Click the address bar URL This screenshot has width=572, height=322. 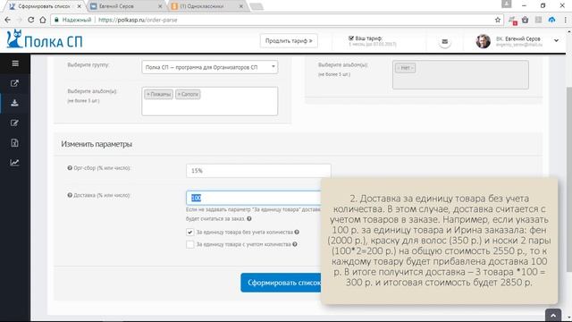coord(138,20)
